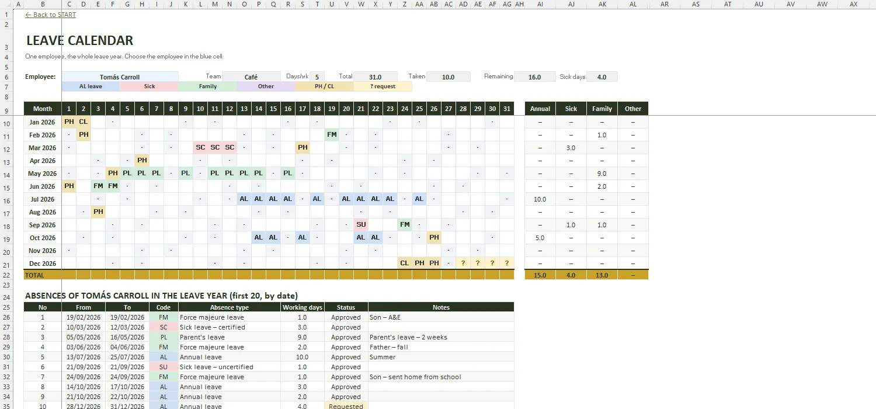Click the Jul 2026 Annual value 10.0
This screenshot has height=409, width=876.
540,199
